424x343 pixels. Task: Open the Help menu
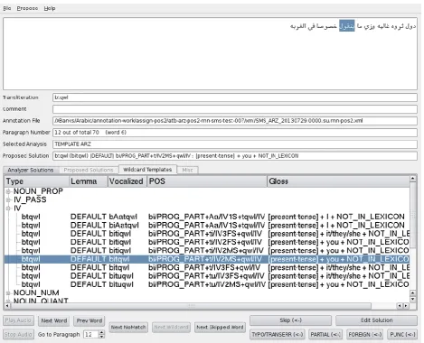pyautogui.click(x=50, y=8)
